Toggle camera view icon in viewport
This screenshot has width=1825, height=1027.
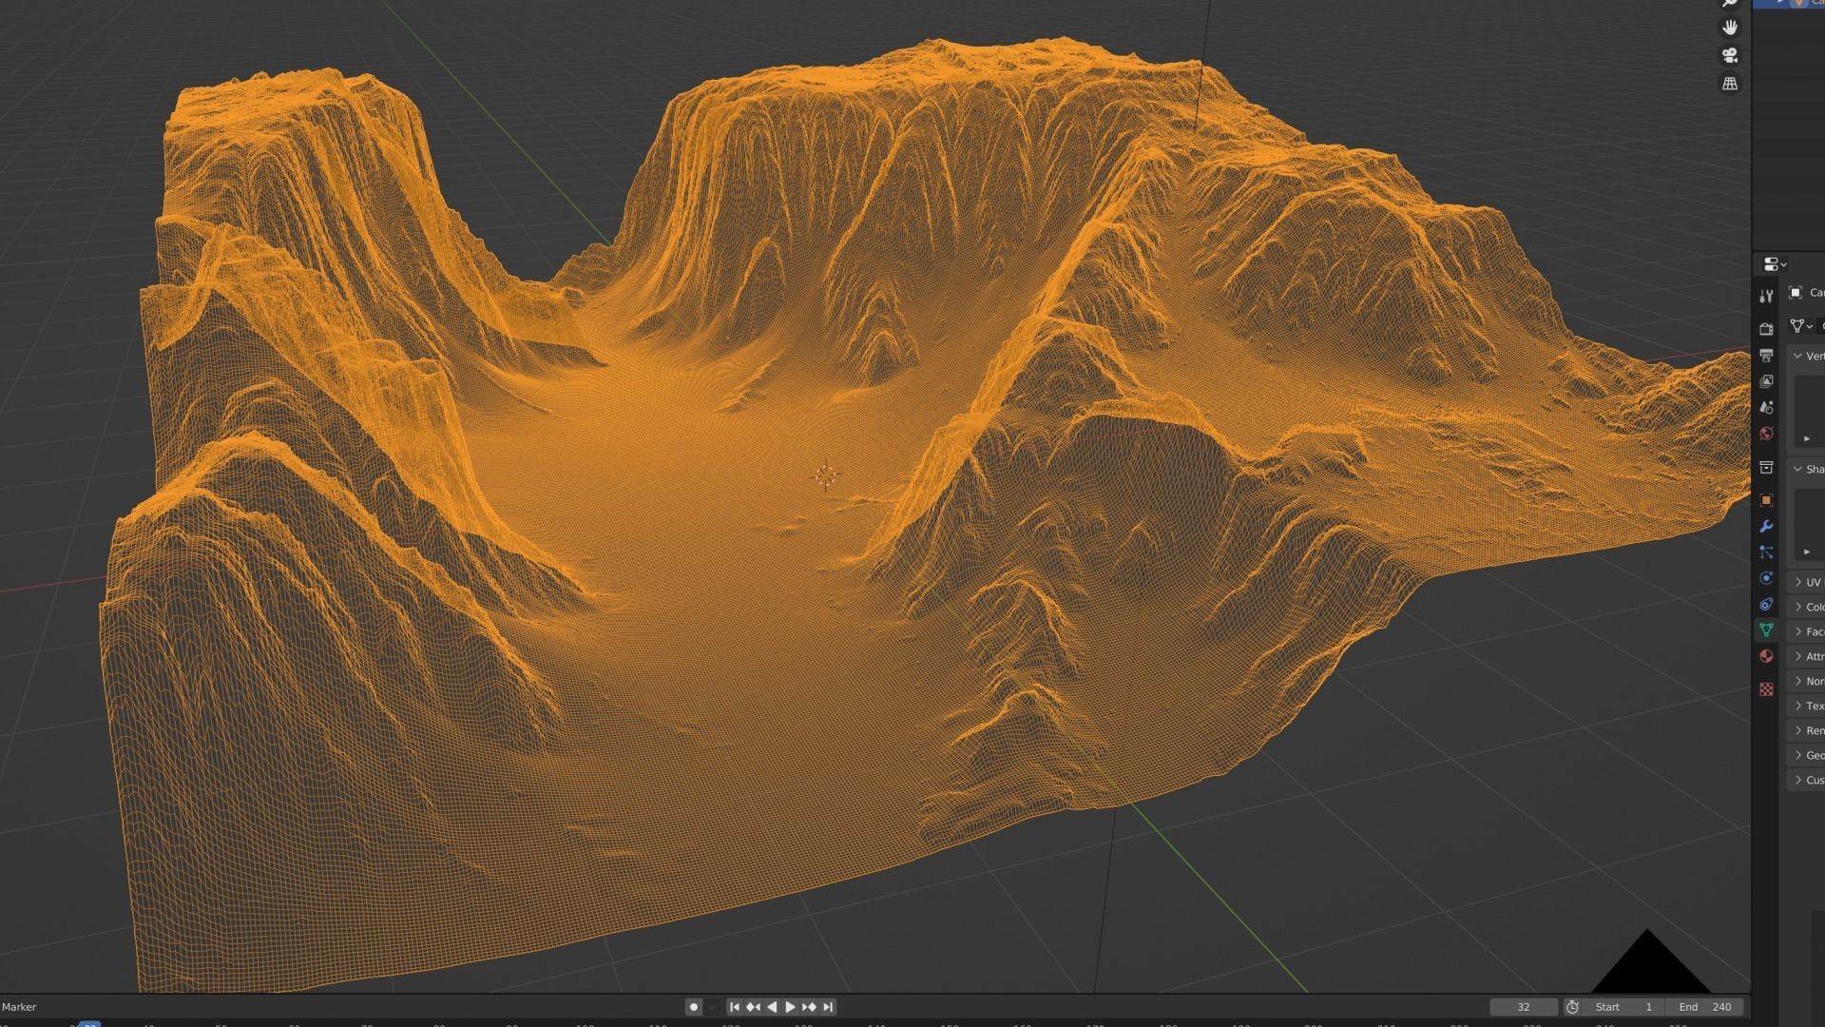click(1730, 55)
